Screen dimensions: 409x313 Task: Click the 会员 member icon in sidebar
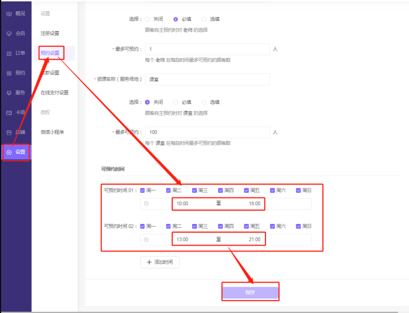tap(9, 33)
